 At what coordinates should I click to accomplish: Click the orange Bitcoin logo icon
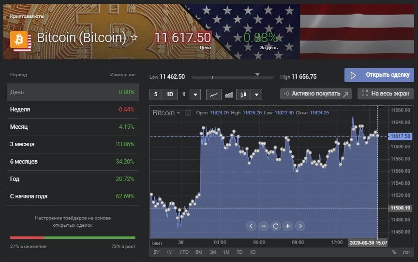(21, 40)
